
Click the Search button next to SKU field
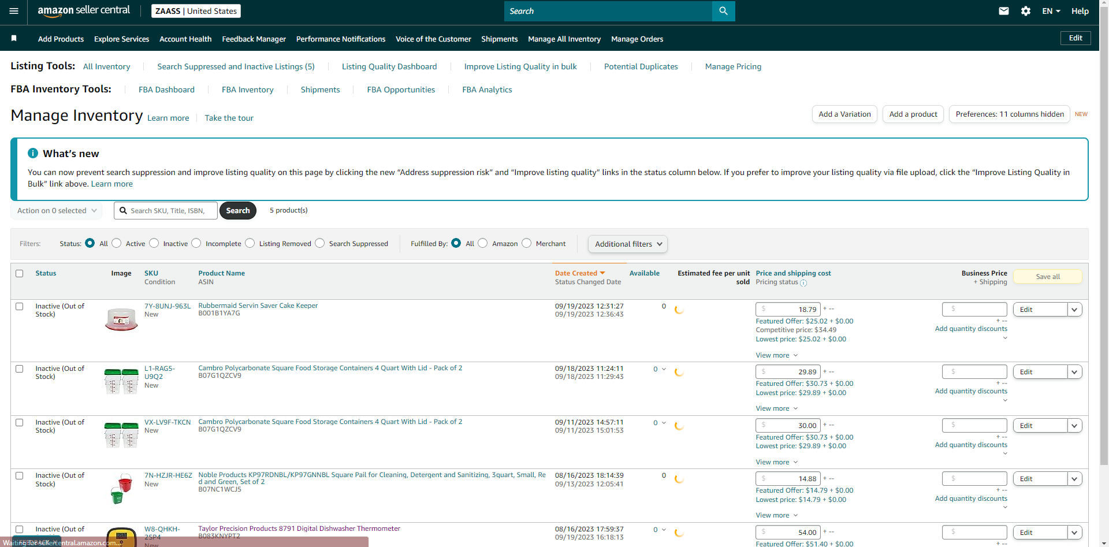(238, 211)
